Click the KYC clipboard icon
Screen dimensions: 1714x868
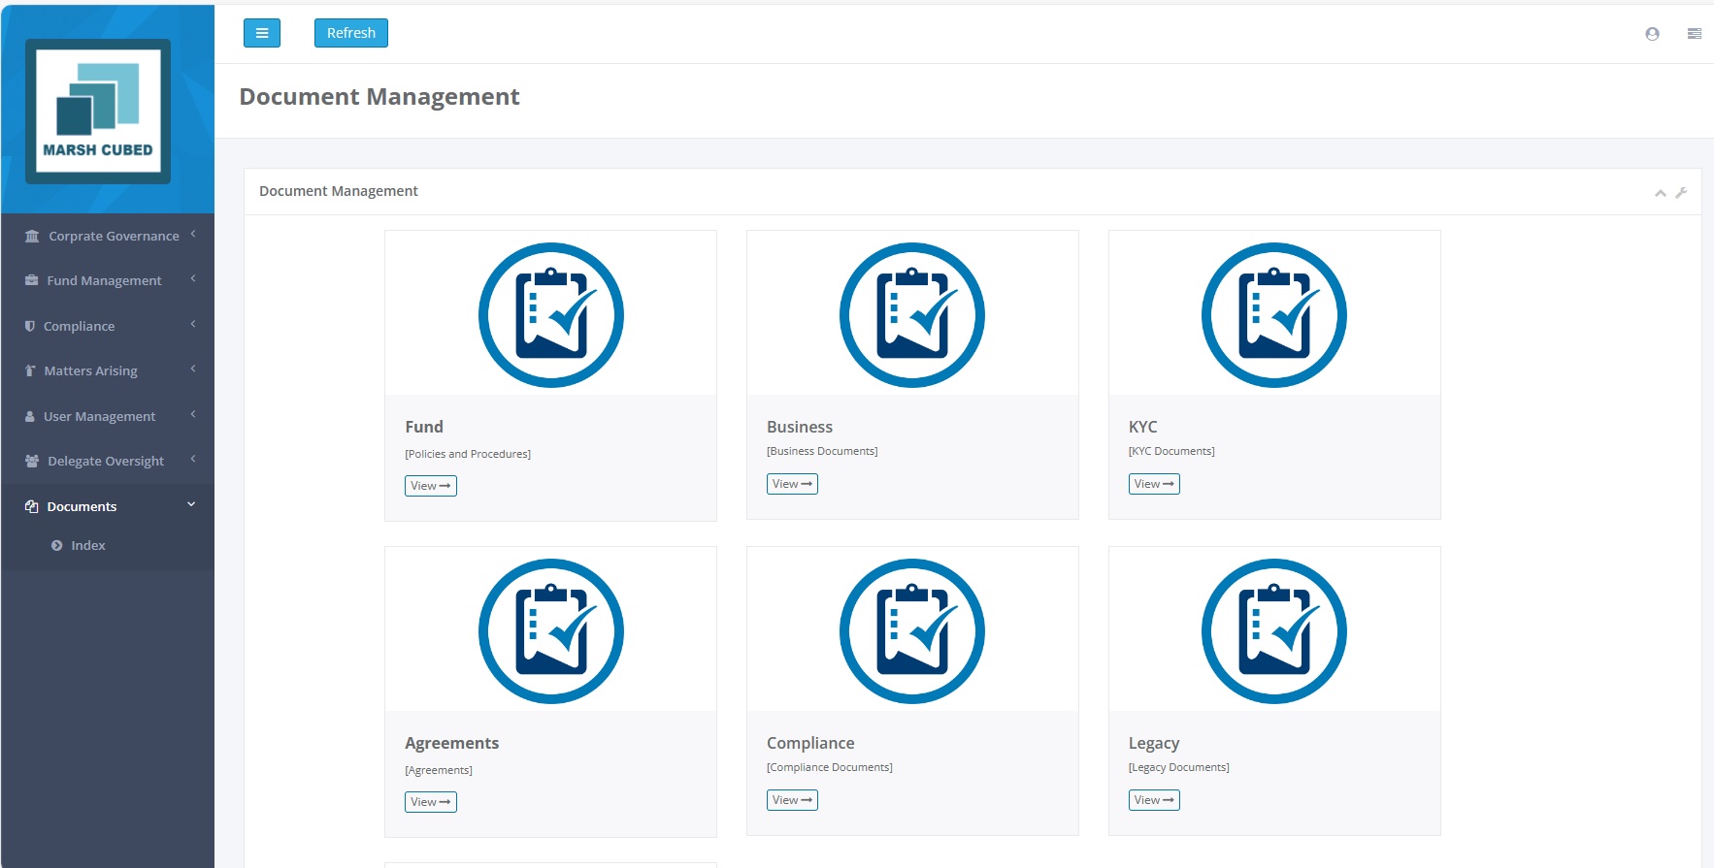1273,315
